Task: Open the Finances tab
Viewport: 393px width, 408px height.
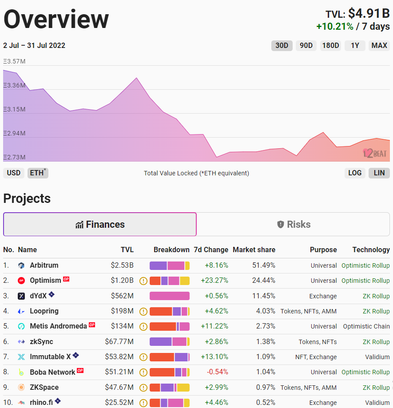Action: coord(100,224)
